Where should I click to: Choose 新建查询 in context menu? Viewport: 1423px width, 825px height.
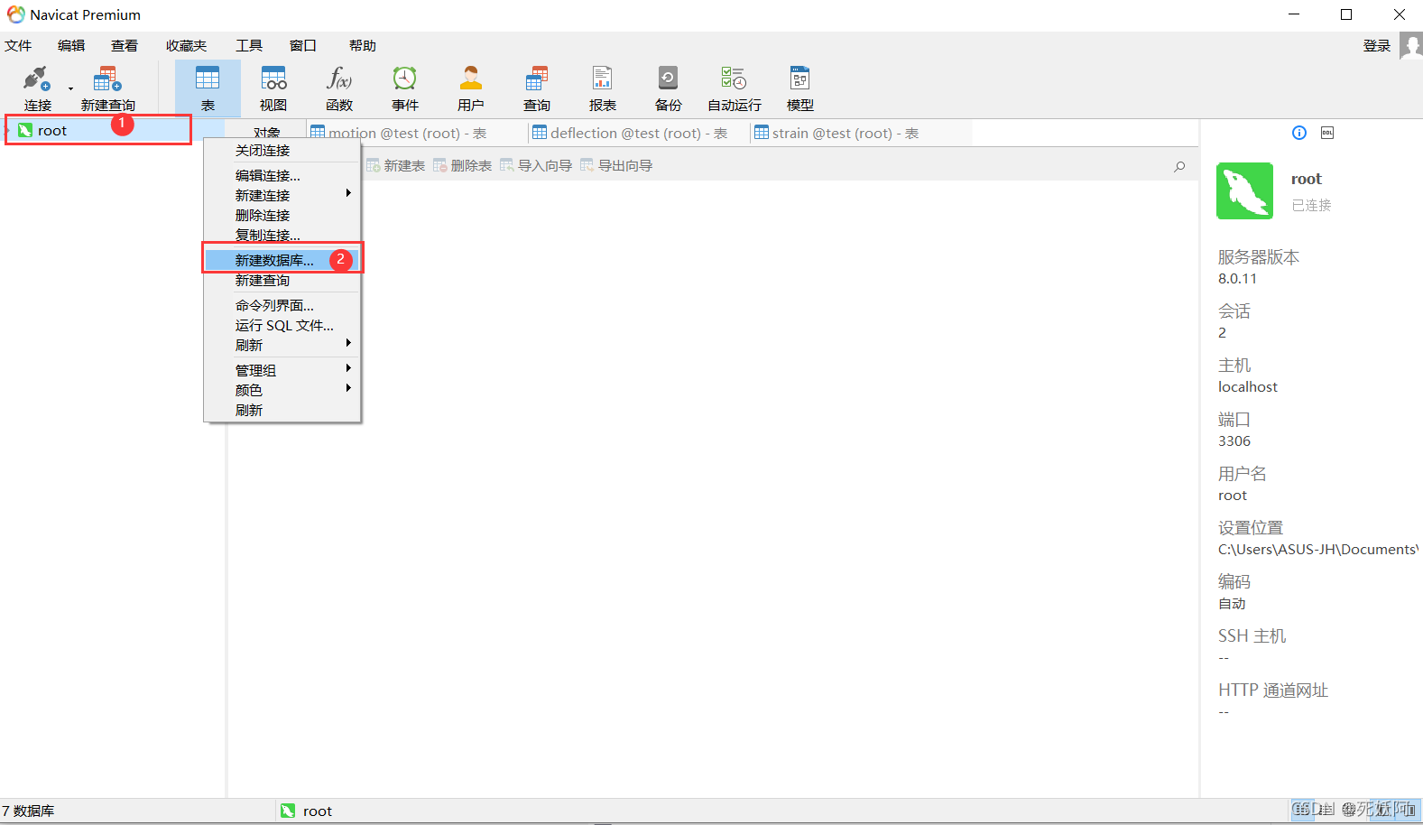click(x=282, y=280)
